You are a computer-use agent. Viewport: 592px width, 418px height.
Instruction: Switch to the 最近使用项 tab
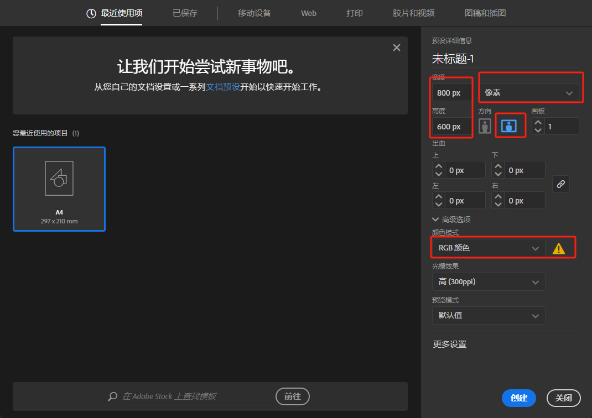pos(122,13)
